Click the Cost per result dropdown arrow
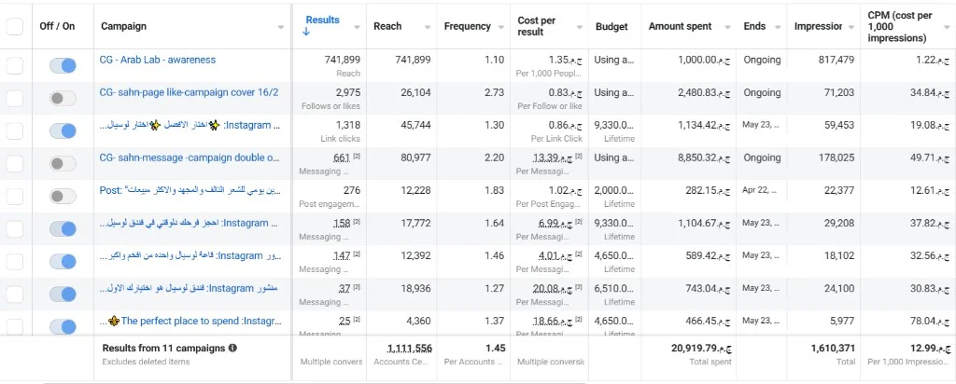The height and width of the screenshot is (384, 956). pos(580,27)
